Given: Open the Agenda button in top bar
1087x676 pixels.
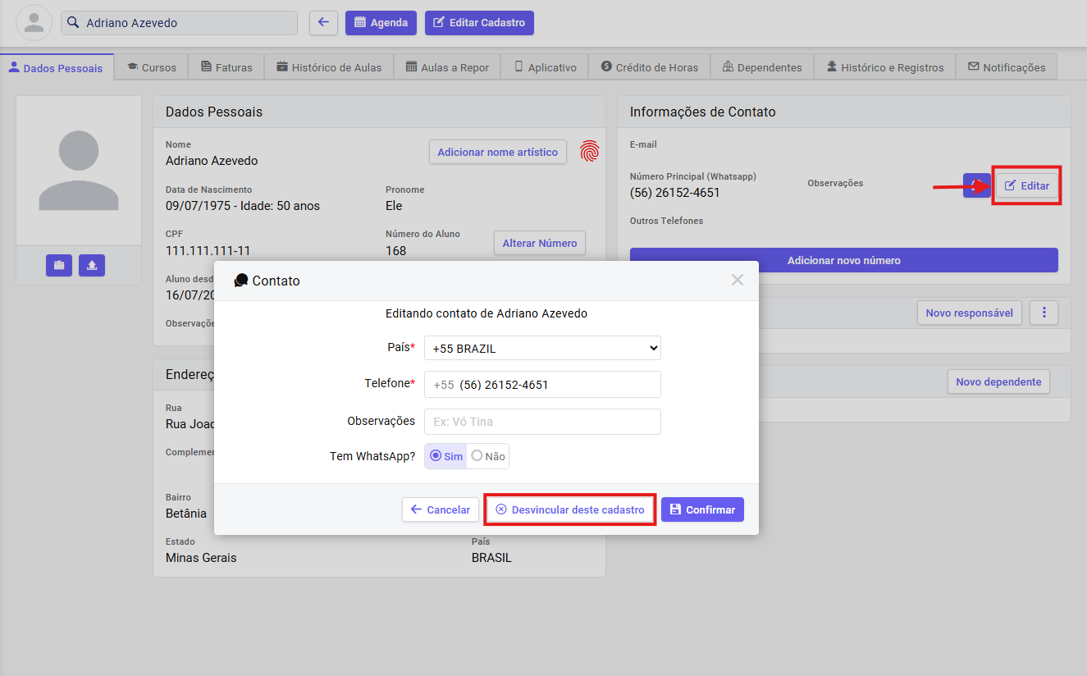Looking at the screenshot, I should (381, 23).
